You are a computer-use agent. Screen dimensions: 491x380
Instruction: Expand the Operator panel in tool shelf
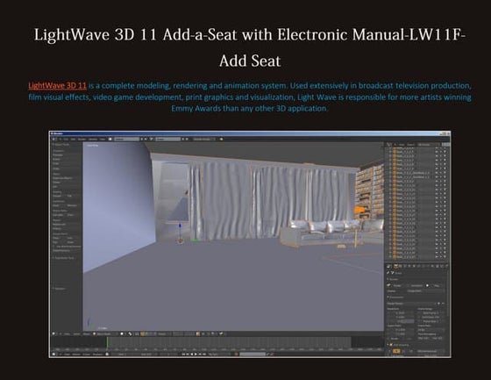(x=59, y=289)
